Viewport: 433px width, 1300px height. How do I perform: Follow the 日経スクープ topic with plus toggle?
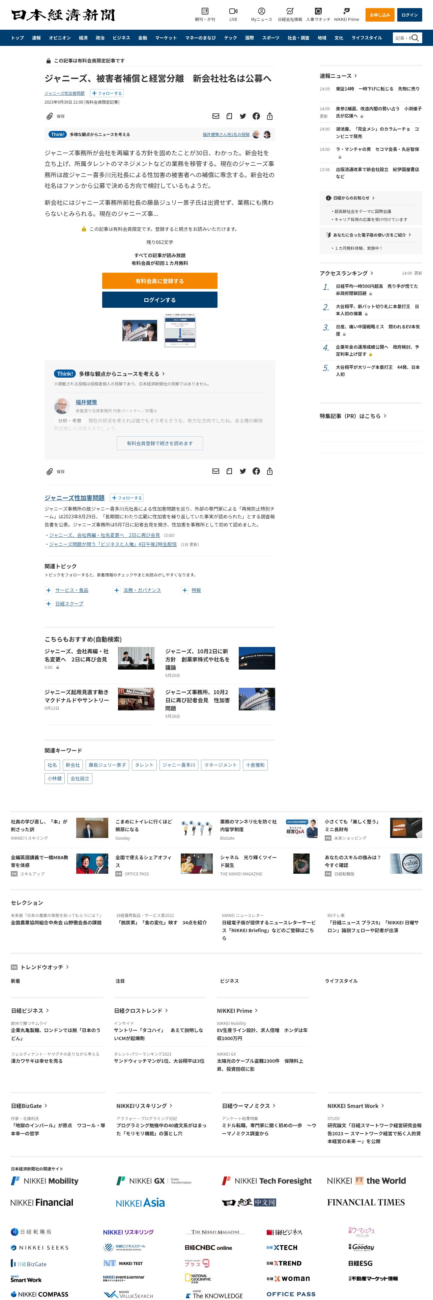(x=48, y=603)
